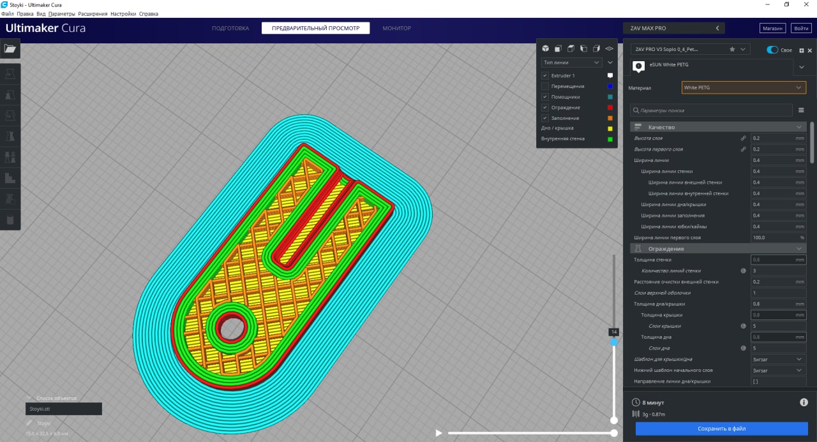Image resolution: width=817 pixels, height=442 pixels.
Task: Open settings visibility hamburger menu
Action: point(801,110)
